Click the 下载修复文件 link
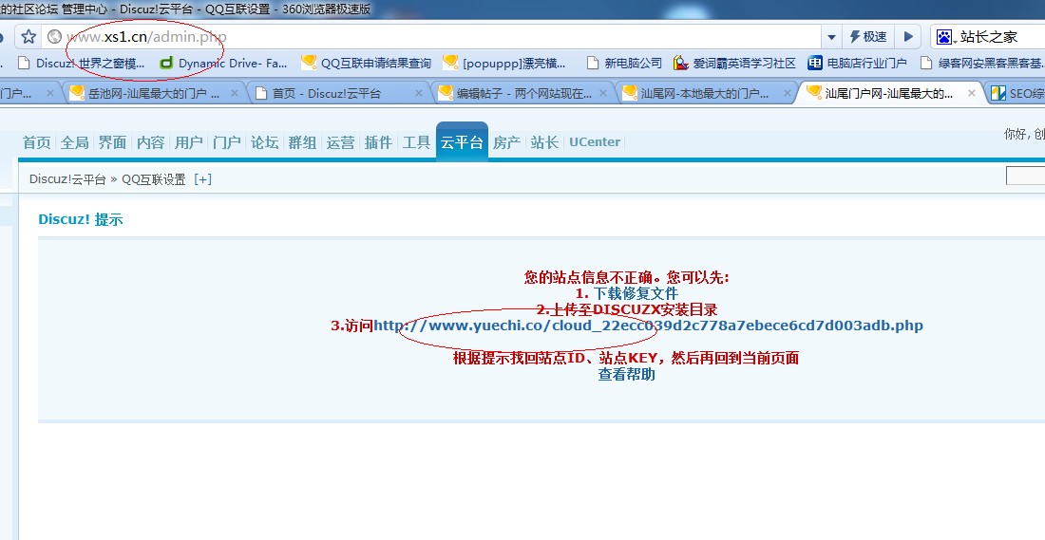1045x540 pixels. [x=636, y=293]
